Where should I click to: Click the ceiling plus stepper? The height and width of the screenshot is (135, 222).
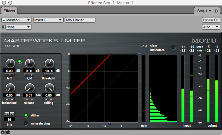tap(51, 99)
